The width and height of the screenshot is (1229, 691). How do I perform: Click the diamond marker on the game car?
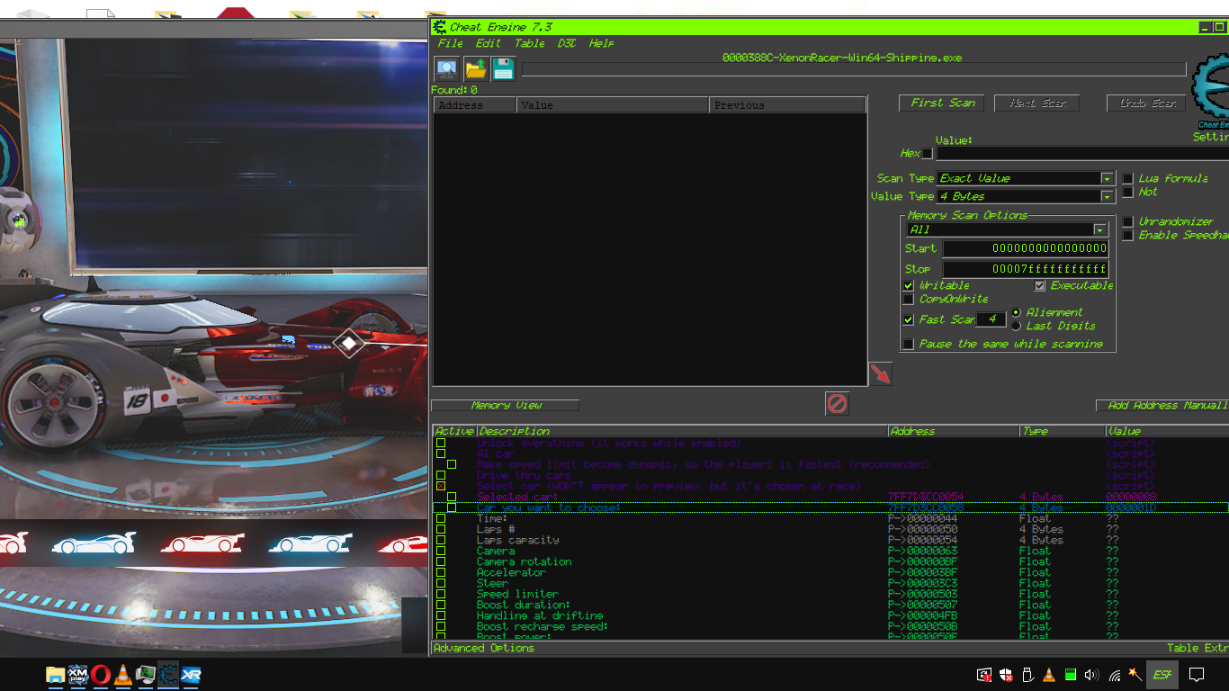pos(348,343)
